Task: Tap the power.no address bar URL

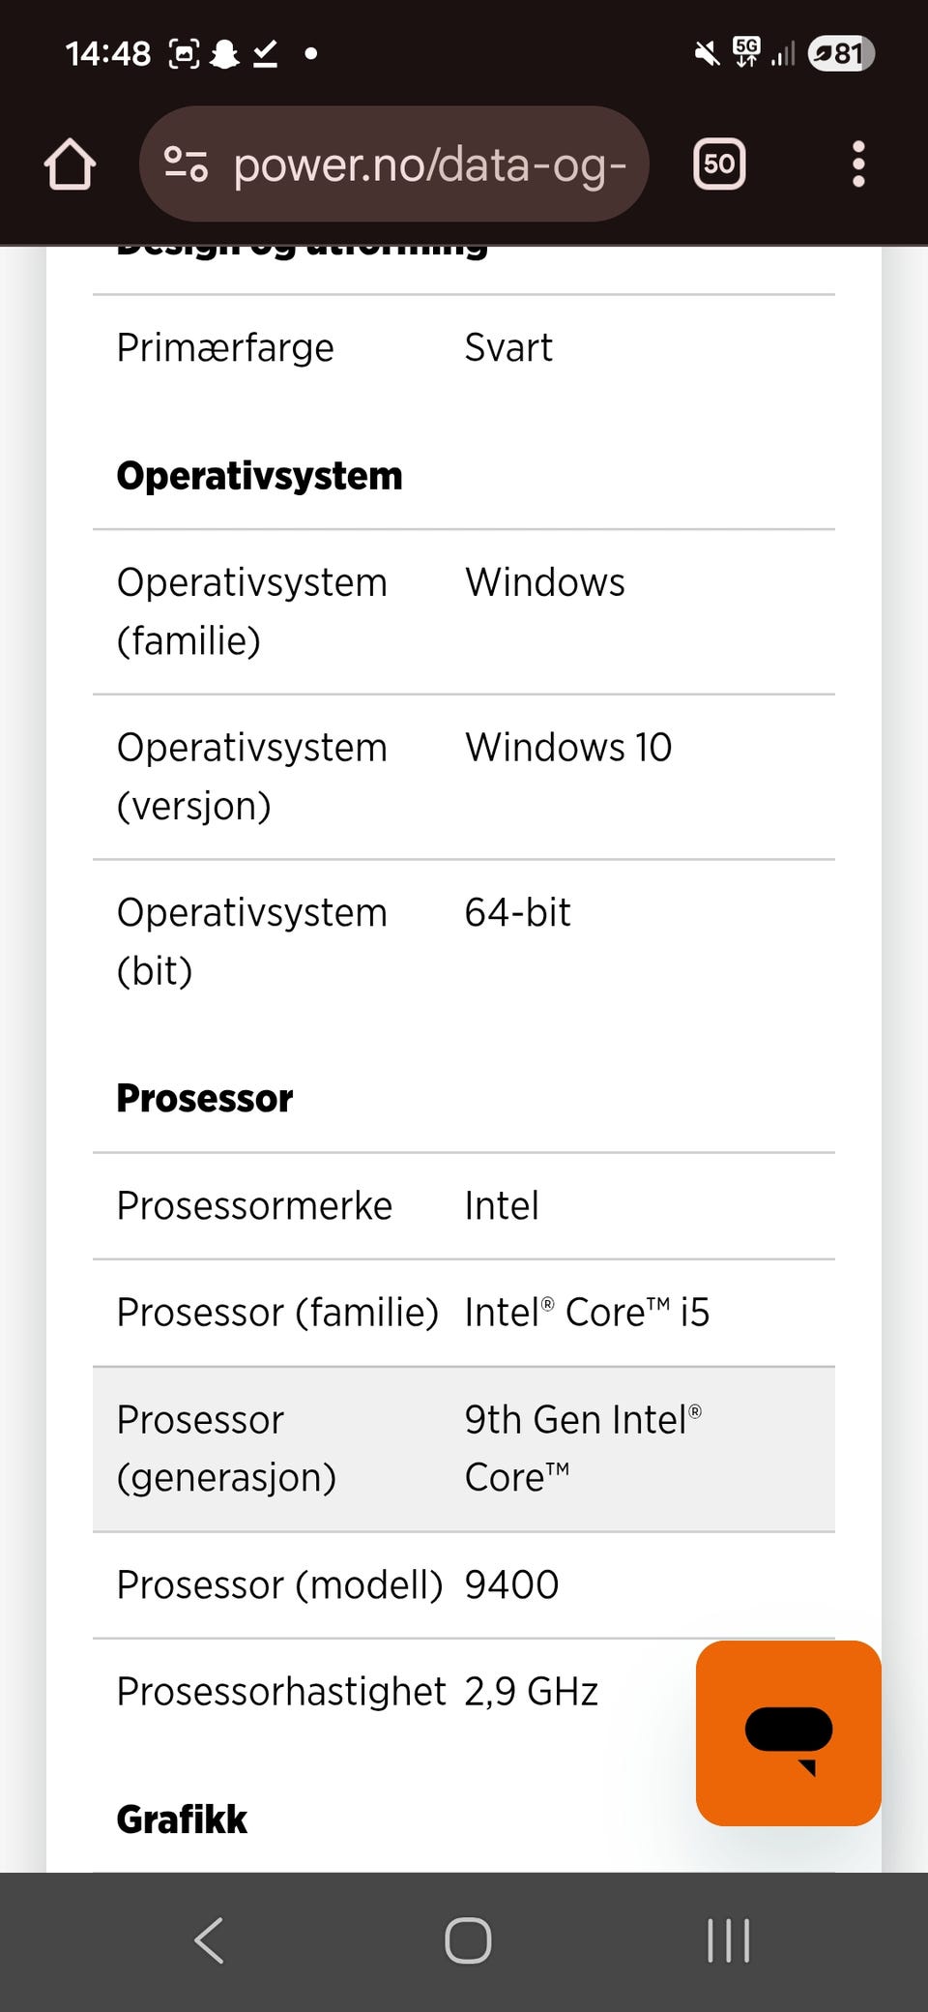Action: 430,164
